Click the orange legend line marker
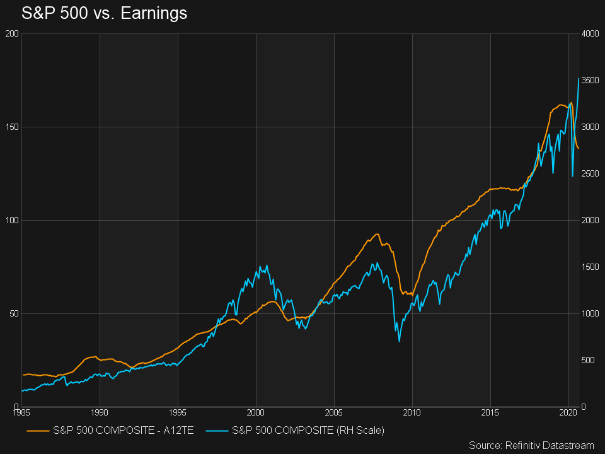Viewport: 605px width, 454px height. pyautogui.click(x=38, y=432)
